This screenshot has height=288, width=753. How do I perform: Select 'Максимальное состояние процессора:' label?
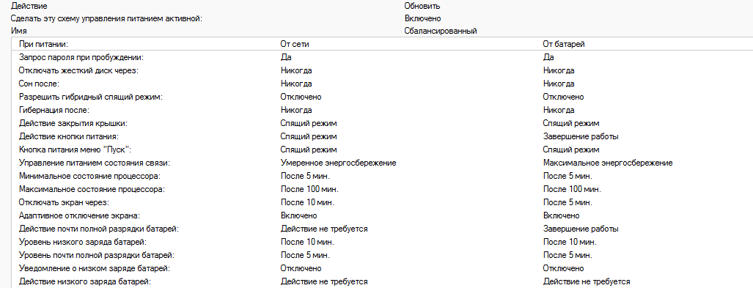click(x=92, y=189)
